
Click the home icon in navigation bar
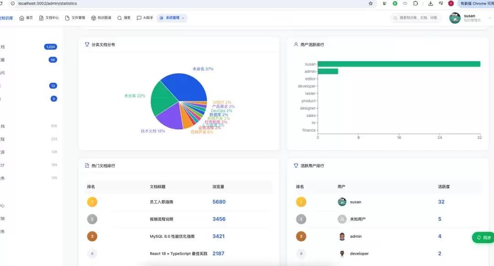[22, 18]
